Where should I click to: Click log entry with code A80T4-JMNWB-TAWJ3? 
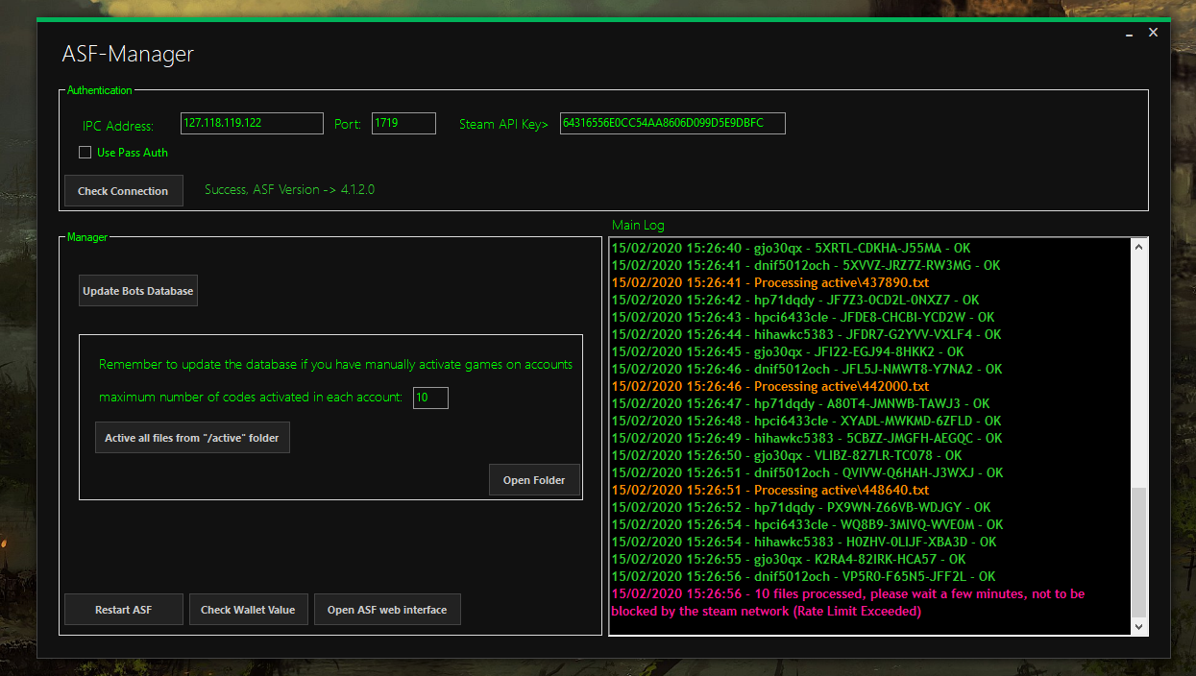coord(800,403)
